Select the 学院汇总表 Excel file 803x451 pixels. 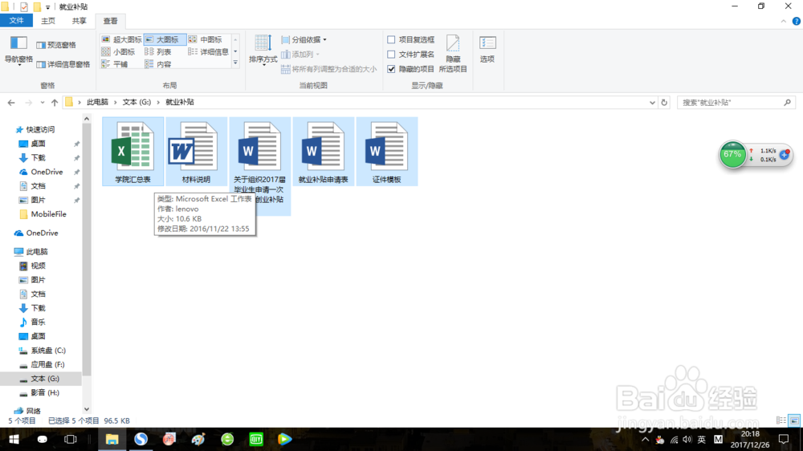(x=132, y=152)
